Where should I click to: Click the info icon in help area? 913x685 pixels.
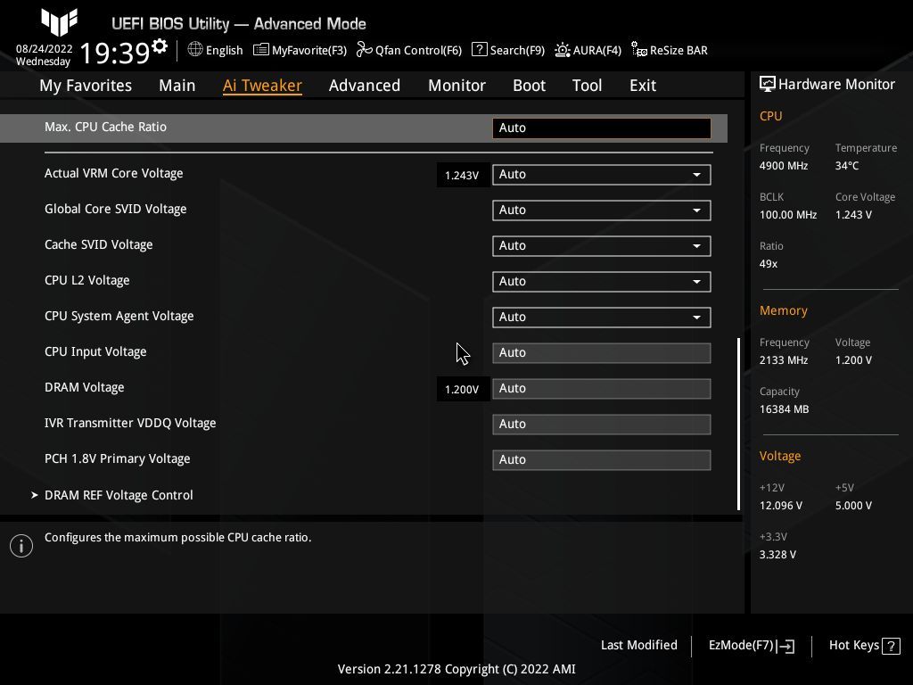click(21, 546)
